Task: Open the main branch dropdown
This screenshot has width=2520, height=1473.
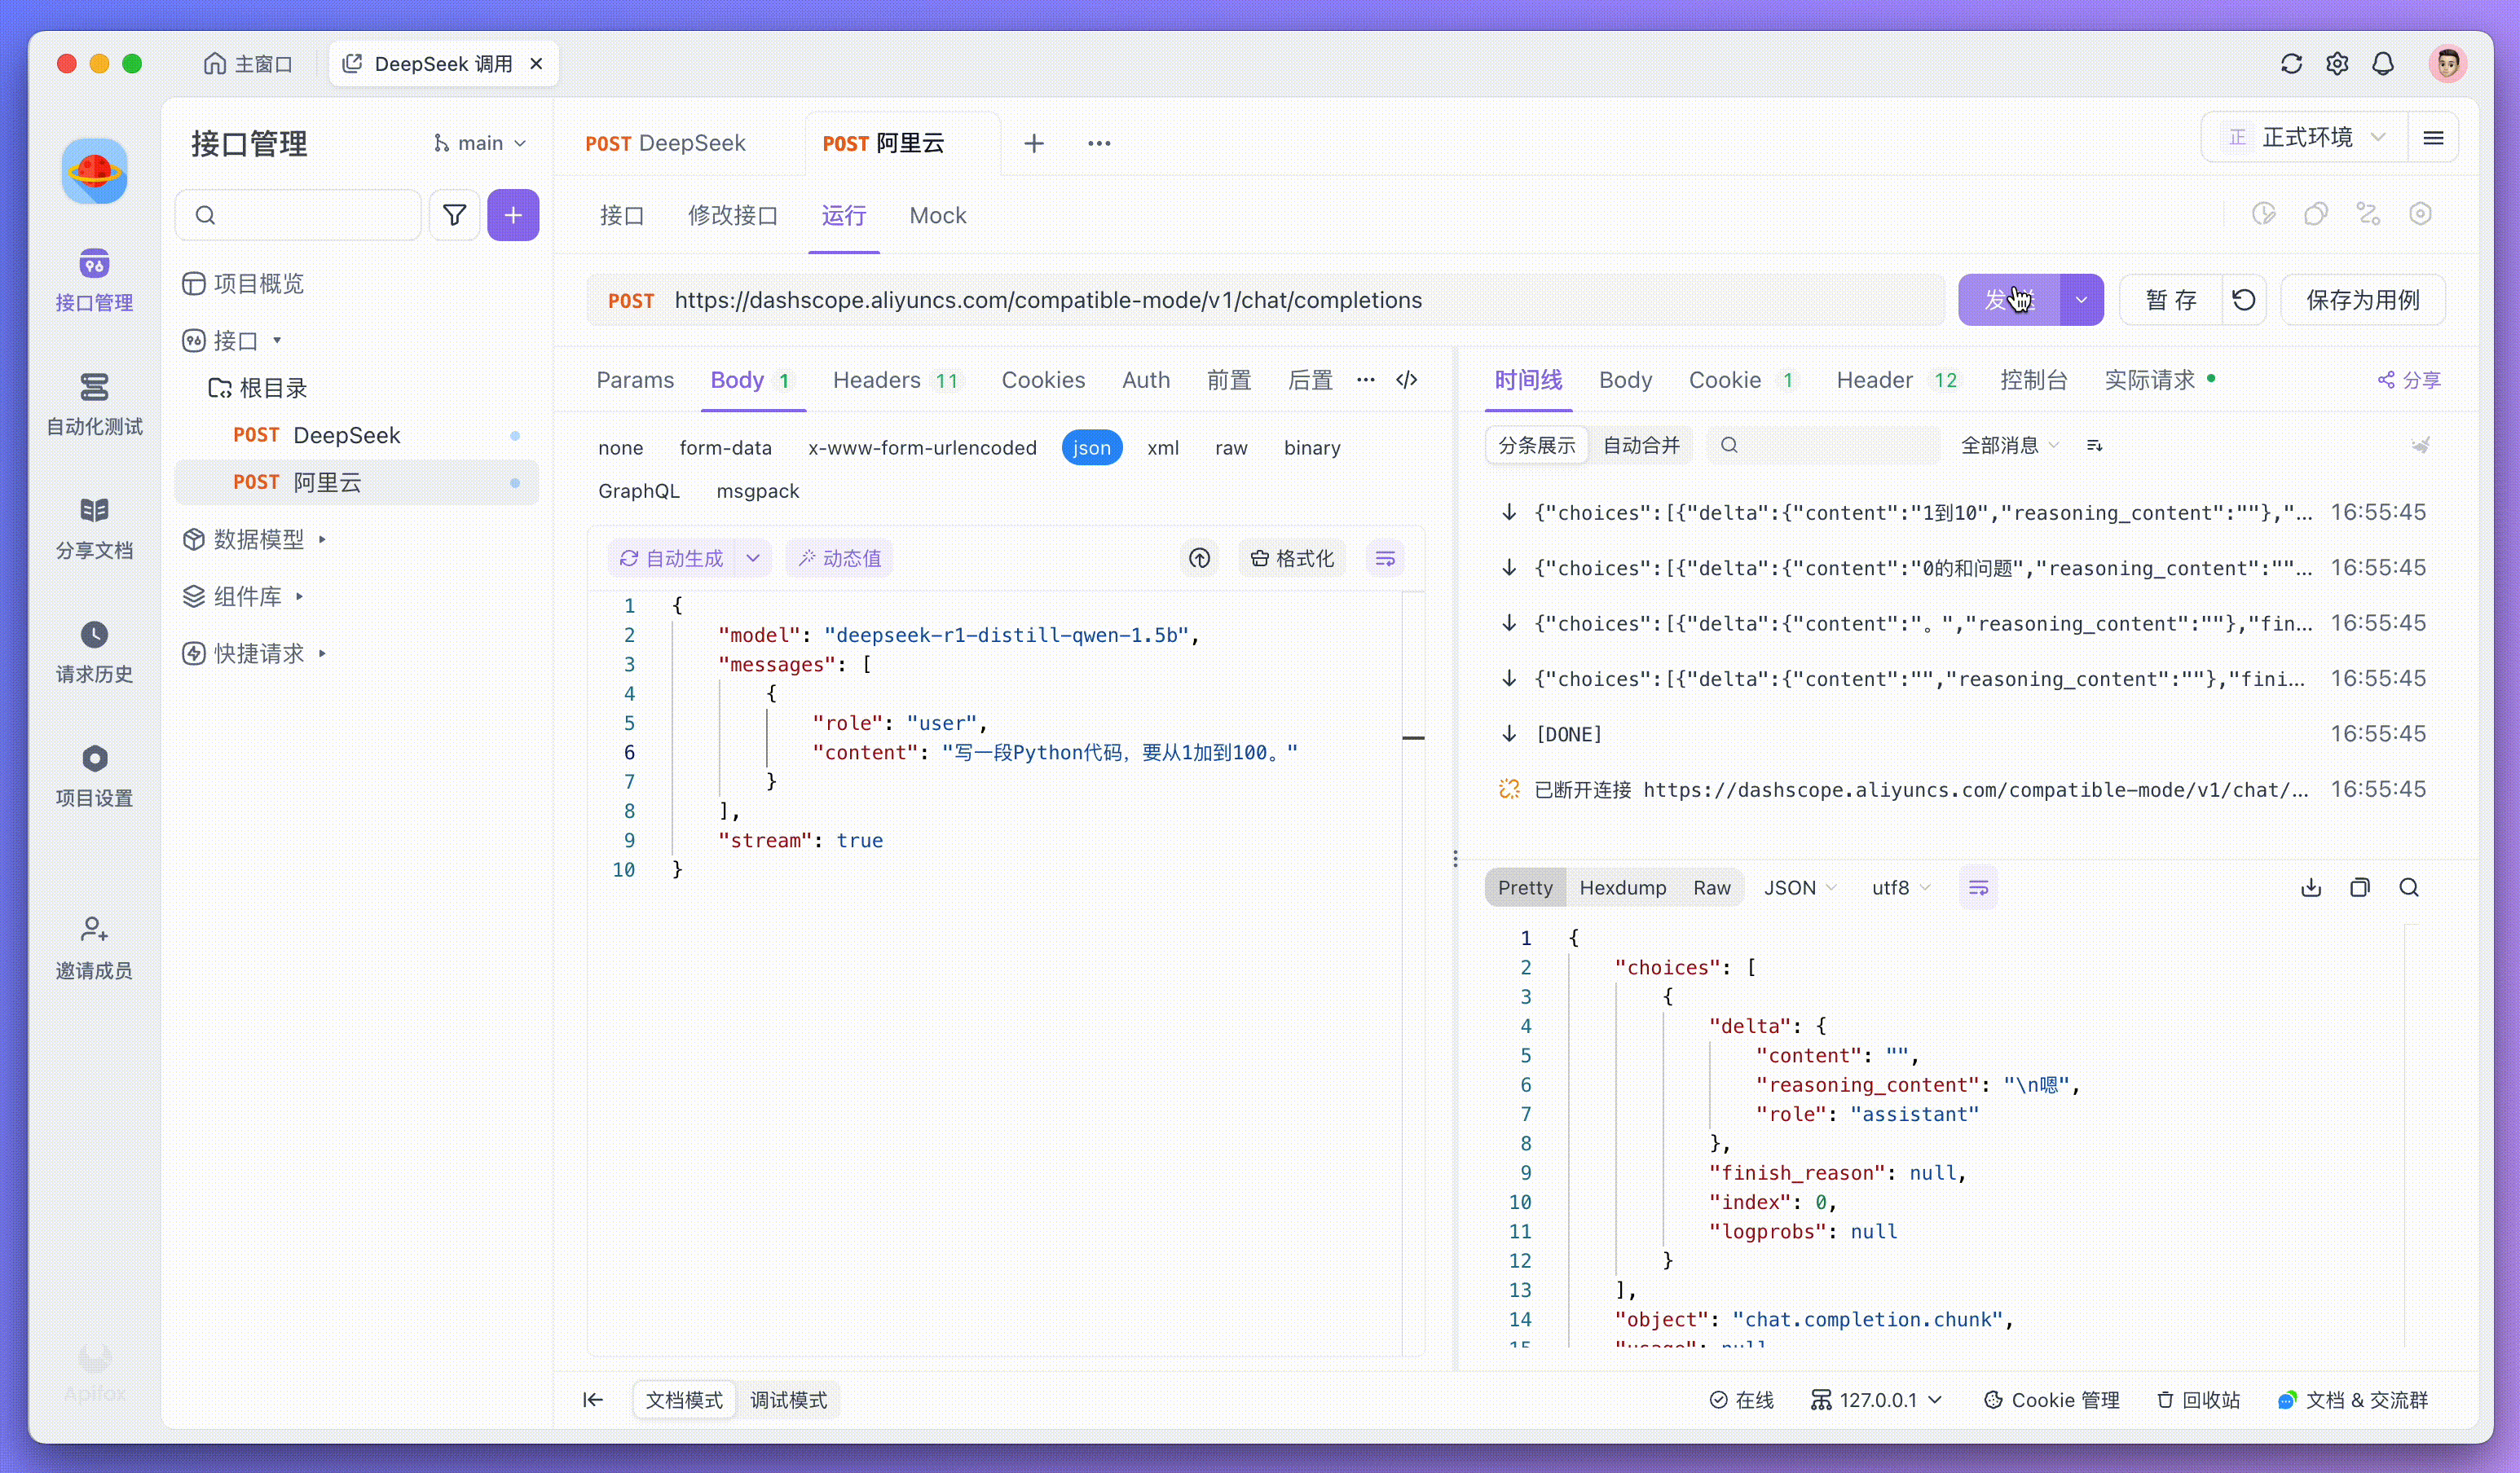Action: (480, 143)
